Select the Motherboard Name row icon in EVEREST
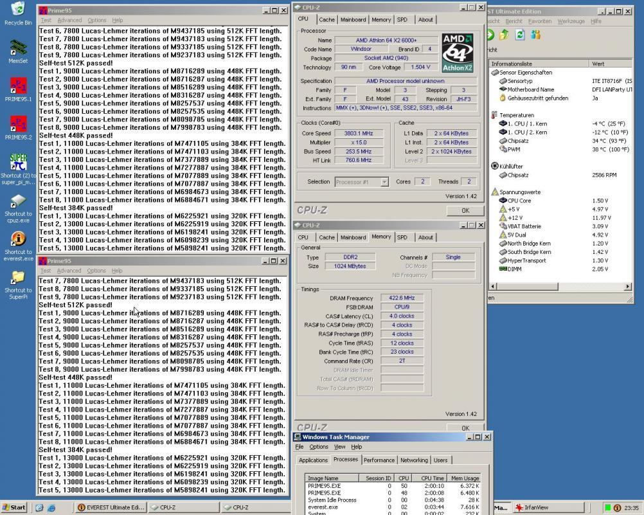The height and width of the screenshot is (515, 644). [x=503, y=89]
